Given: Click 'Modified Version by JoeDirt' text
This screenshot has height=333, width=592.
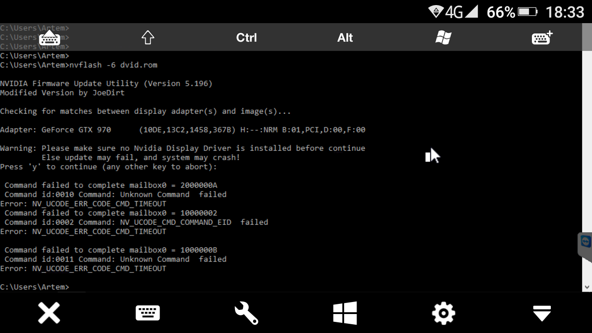Looking at the screenshot, I should coord(62,93).
